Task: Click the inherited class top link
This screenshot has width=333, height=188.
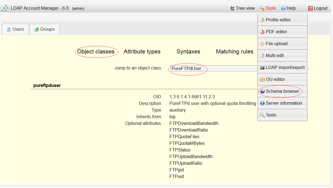Action: [x=172, y=117]
